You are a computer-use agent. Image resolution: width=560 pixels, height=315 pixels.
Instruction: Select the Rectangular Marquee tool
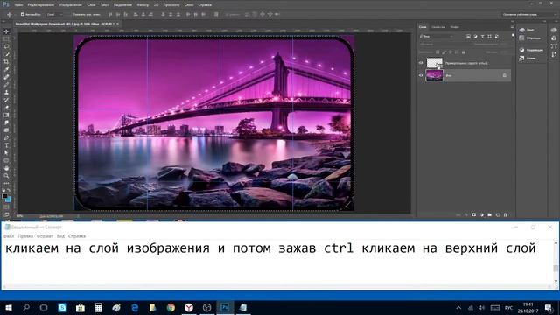(x=6, y=38)
